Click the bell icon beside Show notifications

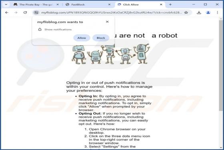click(40, 30)
